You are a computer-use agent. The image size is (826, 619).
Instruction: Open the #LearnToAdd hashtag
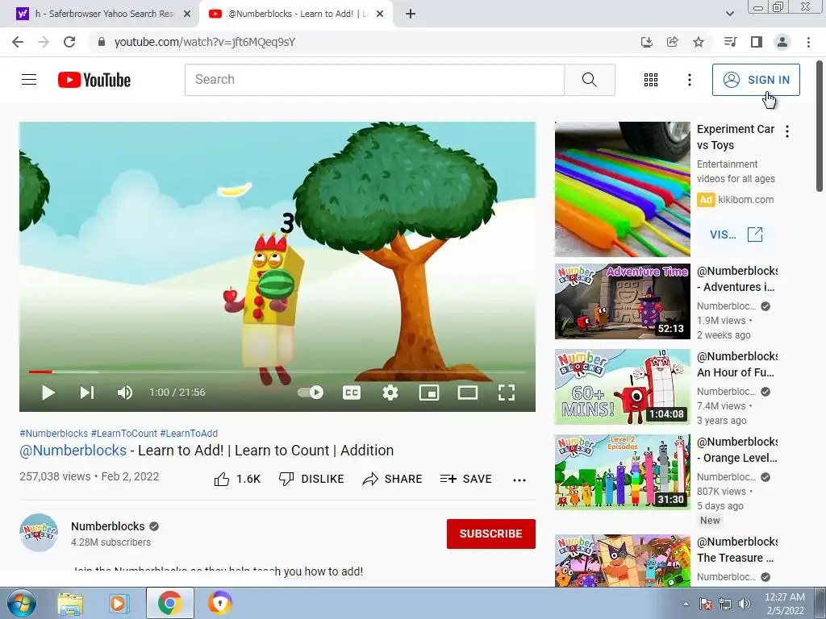(x=189, y=433)
